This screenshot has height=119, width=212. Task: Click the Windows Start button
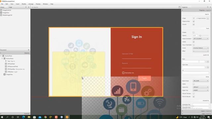click(x=2, y=117)
